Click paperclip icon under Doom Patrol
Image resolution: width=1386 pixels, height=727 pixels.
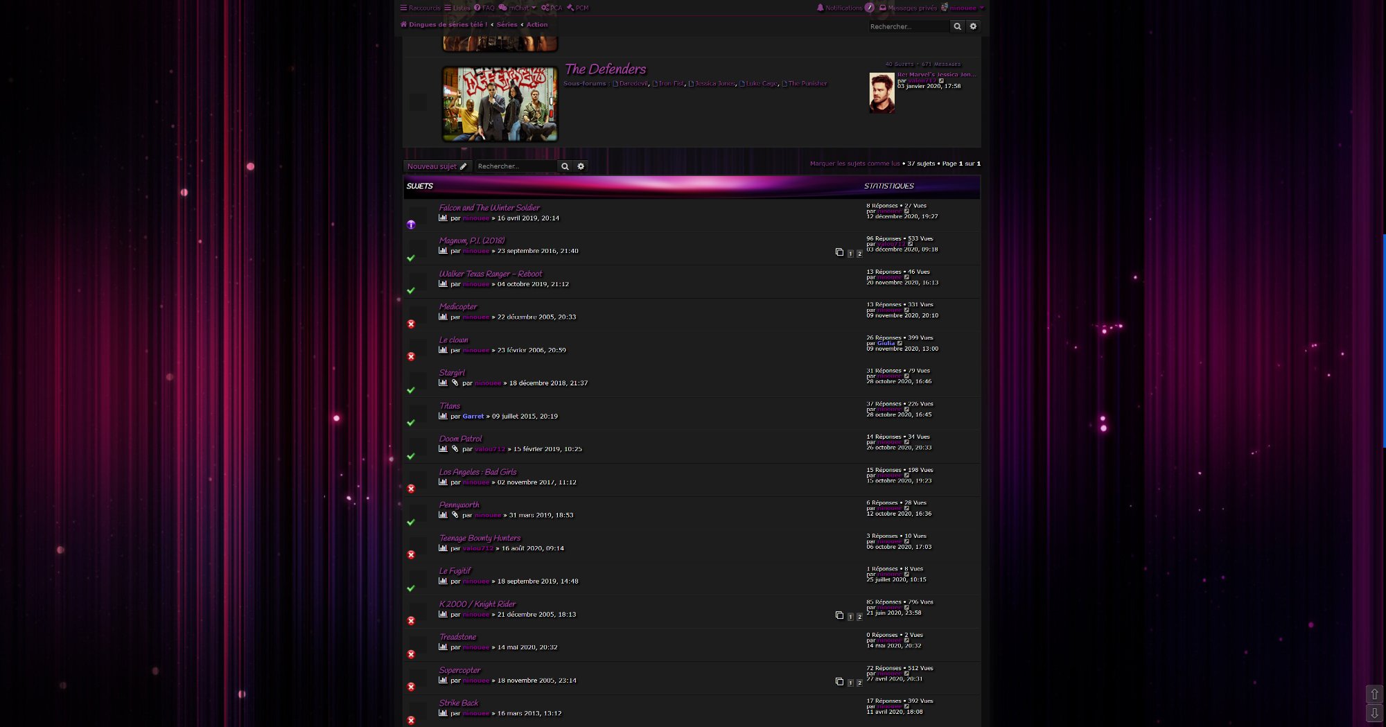tap(455, 448)
